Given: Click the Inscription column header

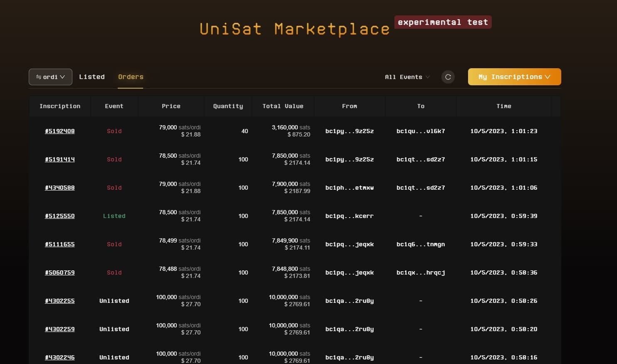Looking at the screenshot, I should pyautogui.click(x=60, y=106).
